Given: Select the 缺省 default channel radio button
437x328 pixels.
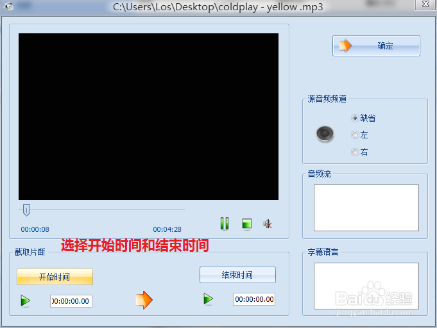Looking at the screenshot, I should point(355,119).
